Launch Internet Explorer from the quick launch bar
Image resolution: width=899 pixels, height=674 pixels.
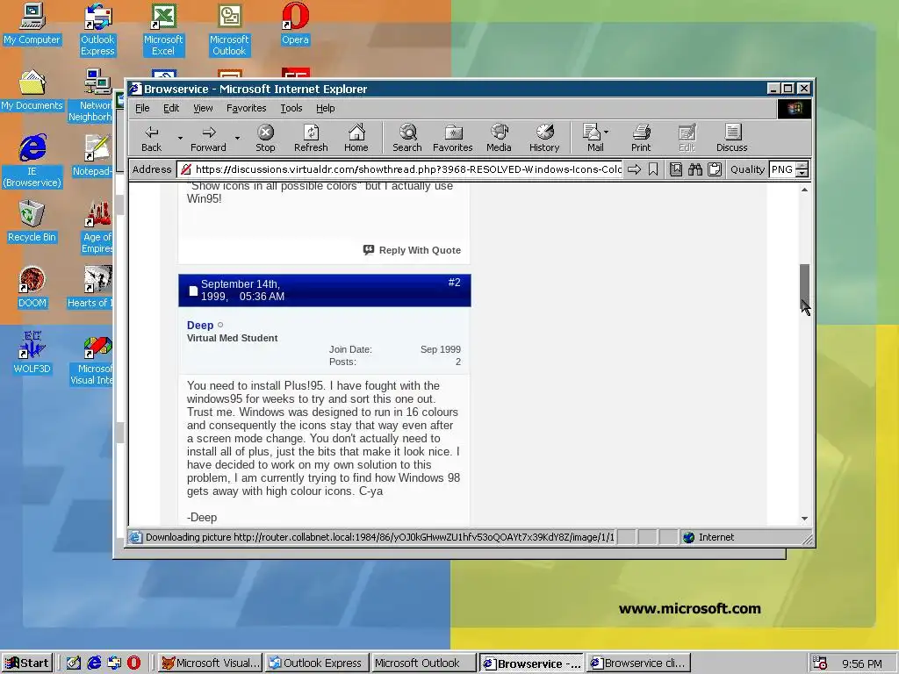(x=94, y=663)
